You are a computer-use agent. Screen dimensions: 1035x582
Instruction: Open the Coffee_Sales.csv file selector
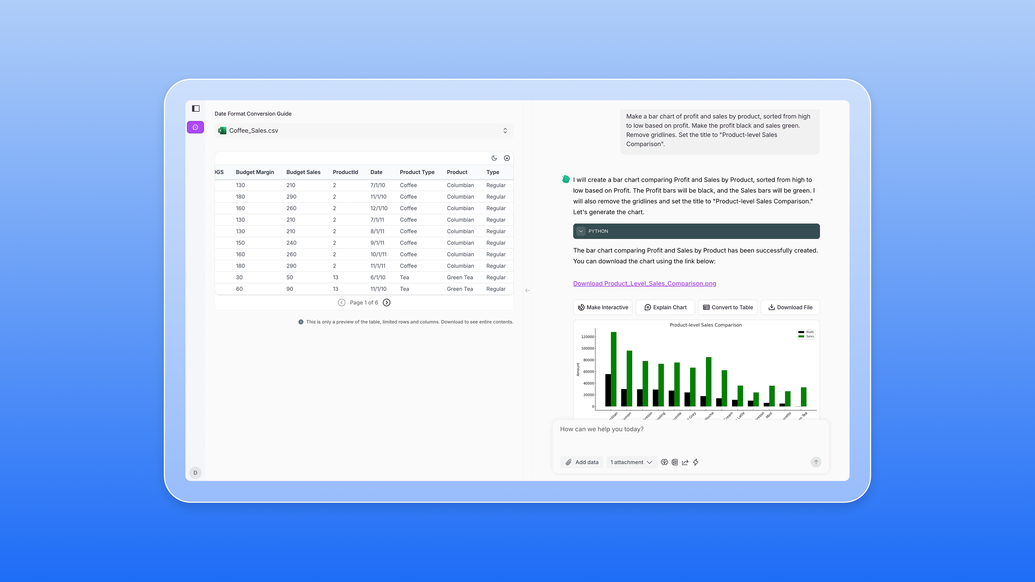pos(364,130)
